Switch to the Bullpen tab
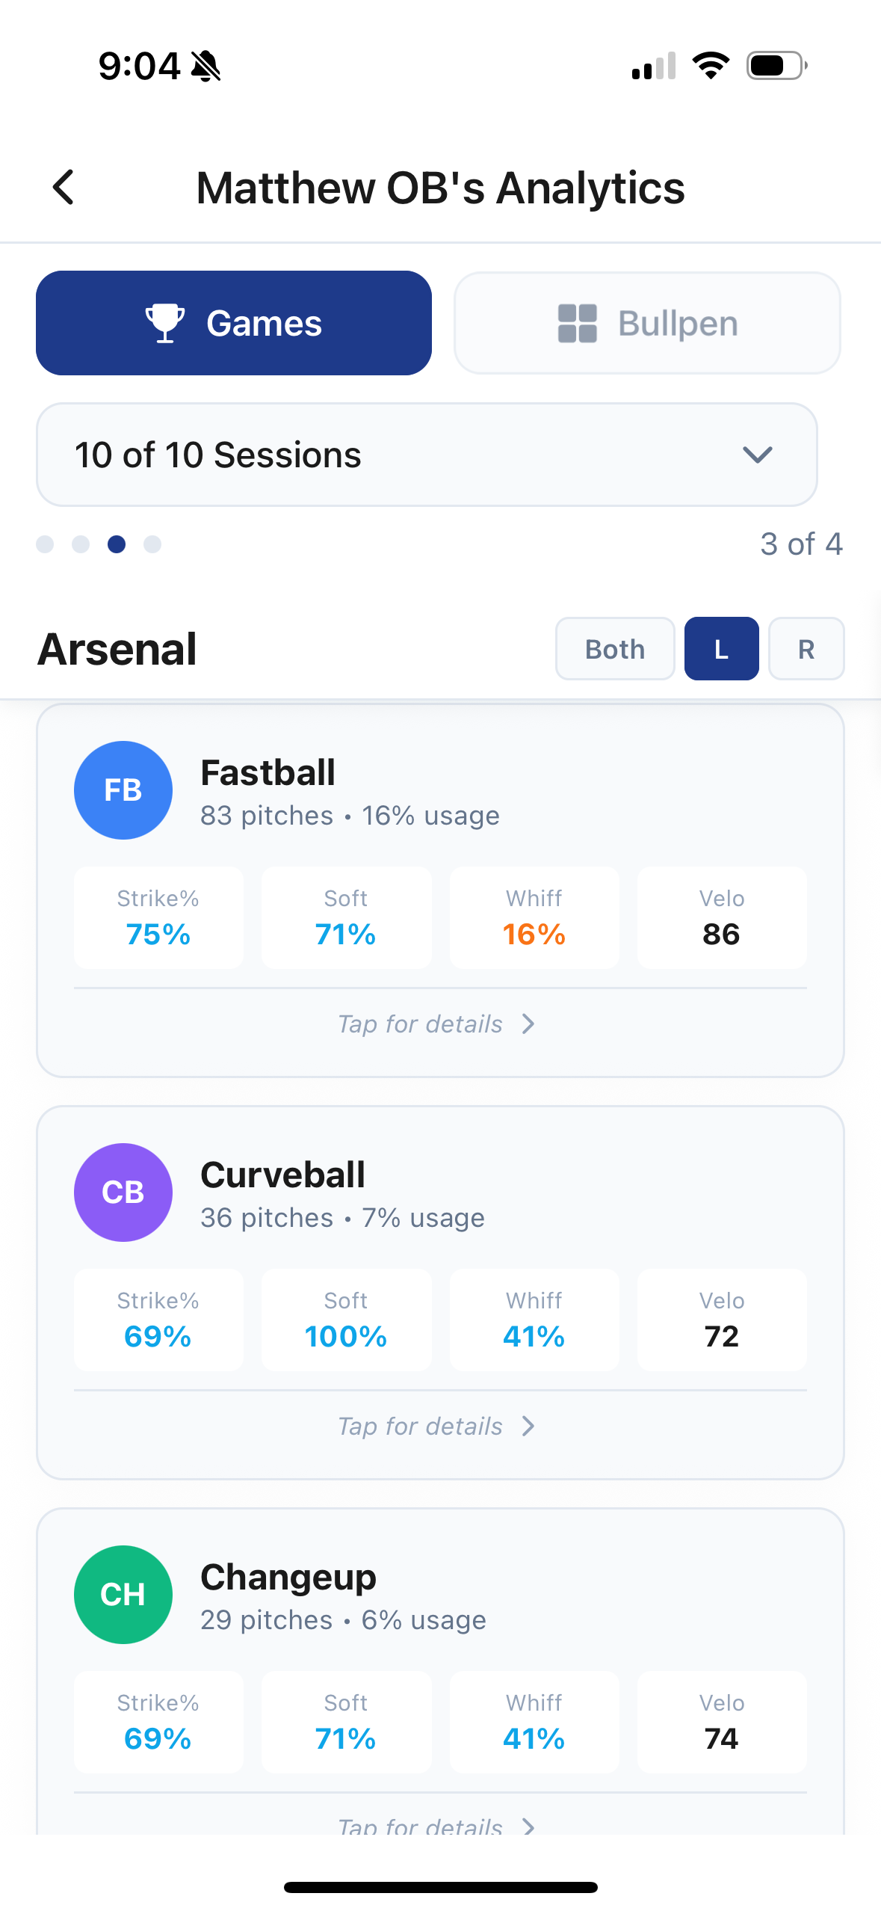Viewport: 881px width, 1911px height. pos(646,322)
